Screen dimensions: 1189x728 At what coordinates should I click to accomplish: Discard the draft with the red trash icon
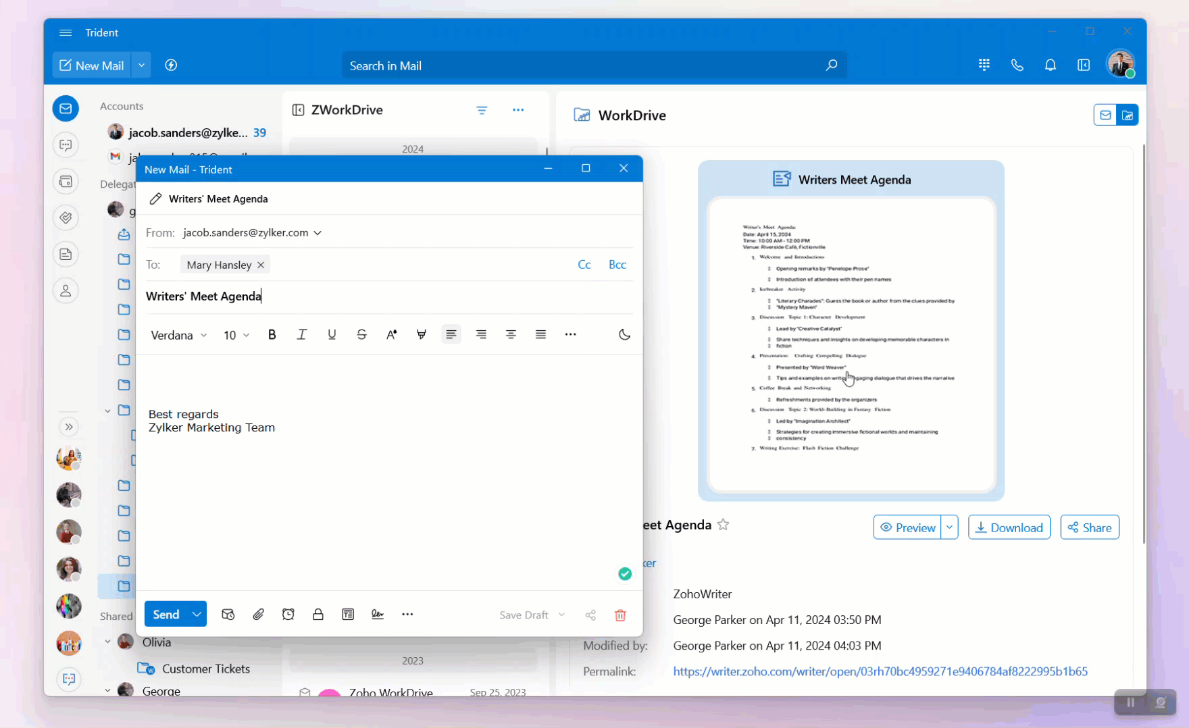pyautogui.click(x=620, y=615)
